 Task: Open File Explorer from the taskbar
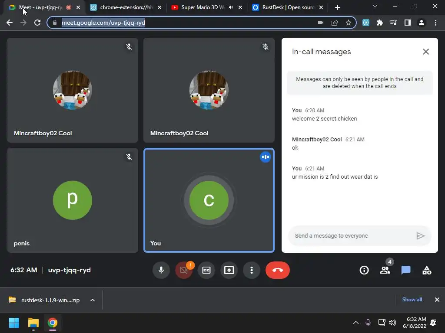point(33,323)
